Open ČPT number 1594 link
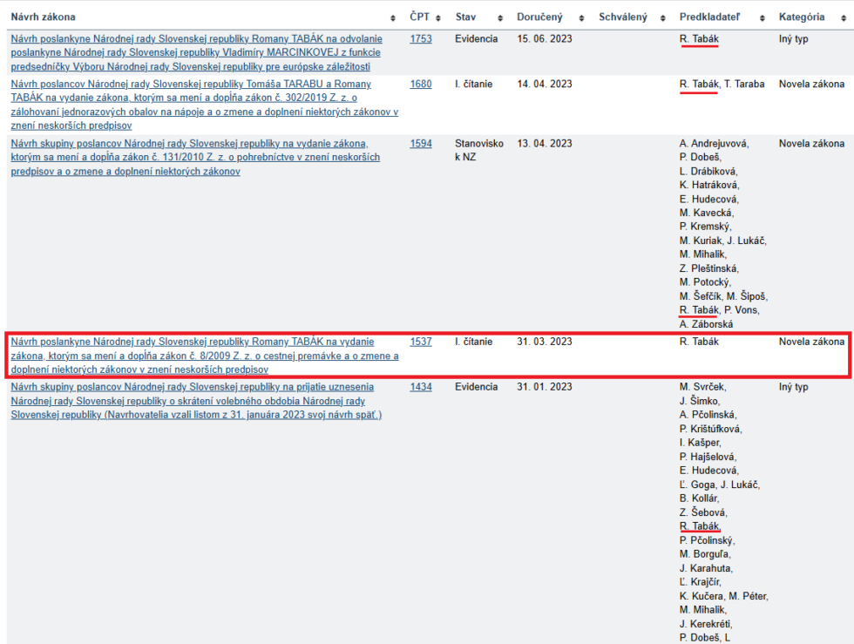This screenshot has width=854, height=644. coord(421,144)
